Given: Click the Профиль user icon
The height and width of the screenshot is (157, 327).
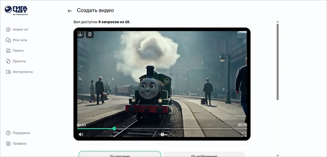Looking at the screenshot, I should tap(8, 144).
